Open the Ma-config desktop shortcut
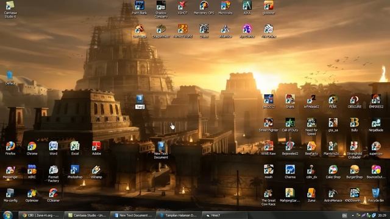 coord(10,195)
